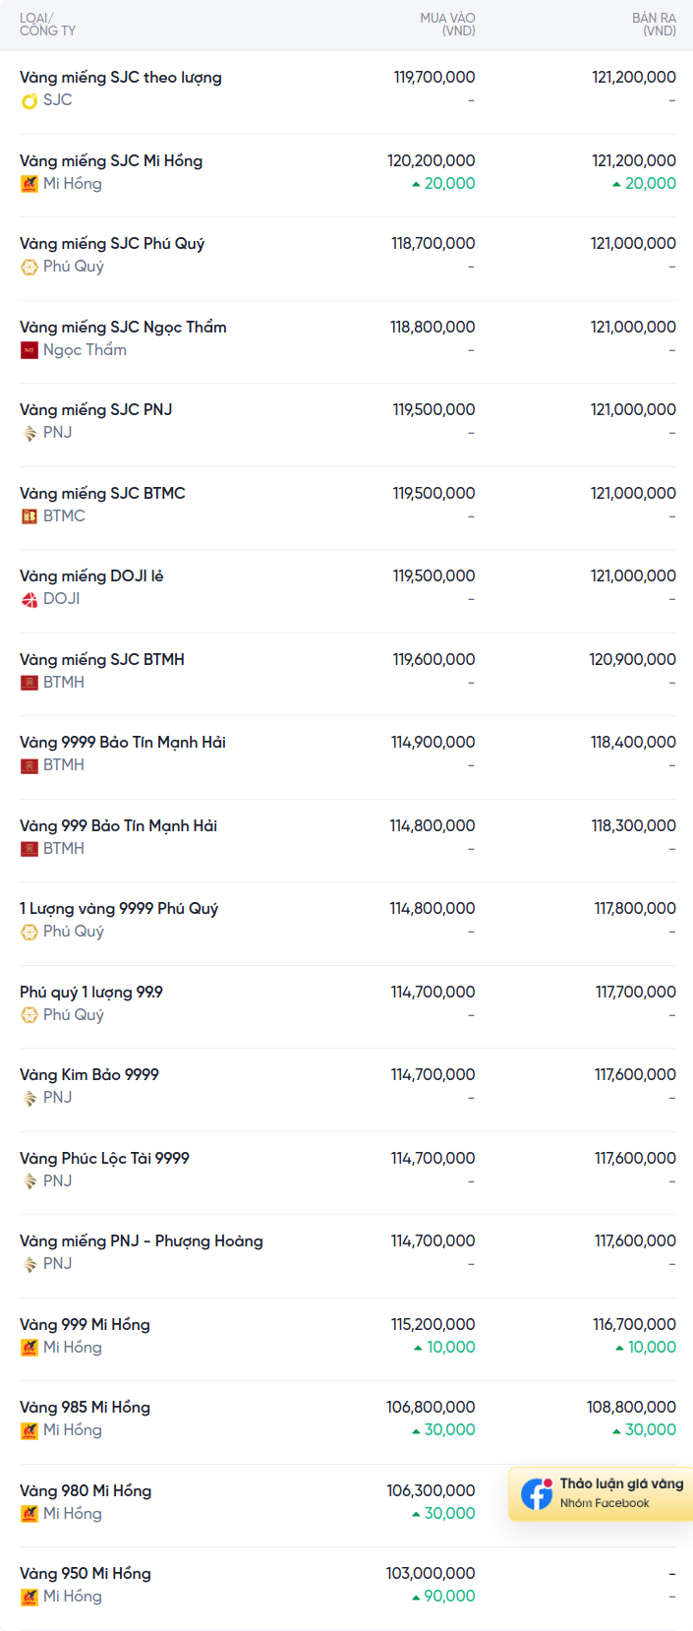The image size is (693, 1631).
Task: Click the BTMC logo icon
Action: (x=29, y=516)
